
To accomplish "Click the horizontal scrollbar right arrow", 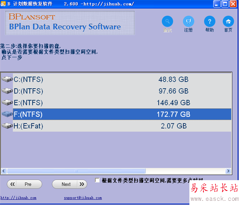I will pyautogui.click(x=228, y=171).
